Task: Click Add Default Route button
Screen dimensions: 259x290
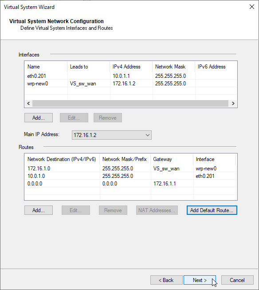Action: tap(212, 210)
